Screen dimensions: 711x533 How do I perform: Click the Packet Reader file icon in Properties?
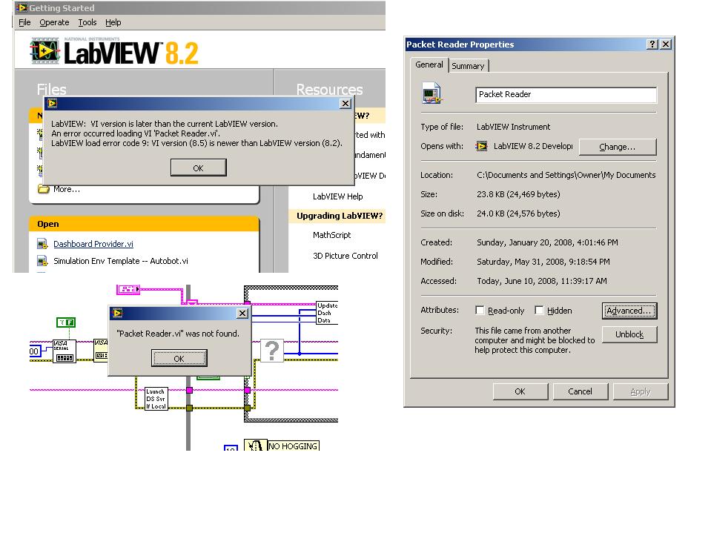coord(431,93)
